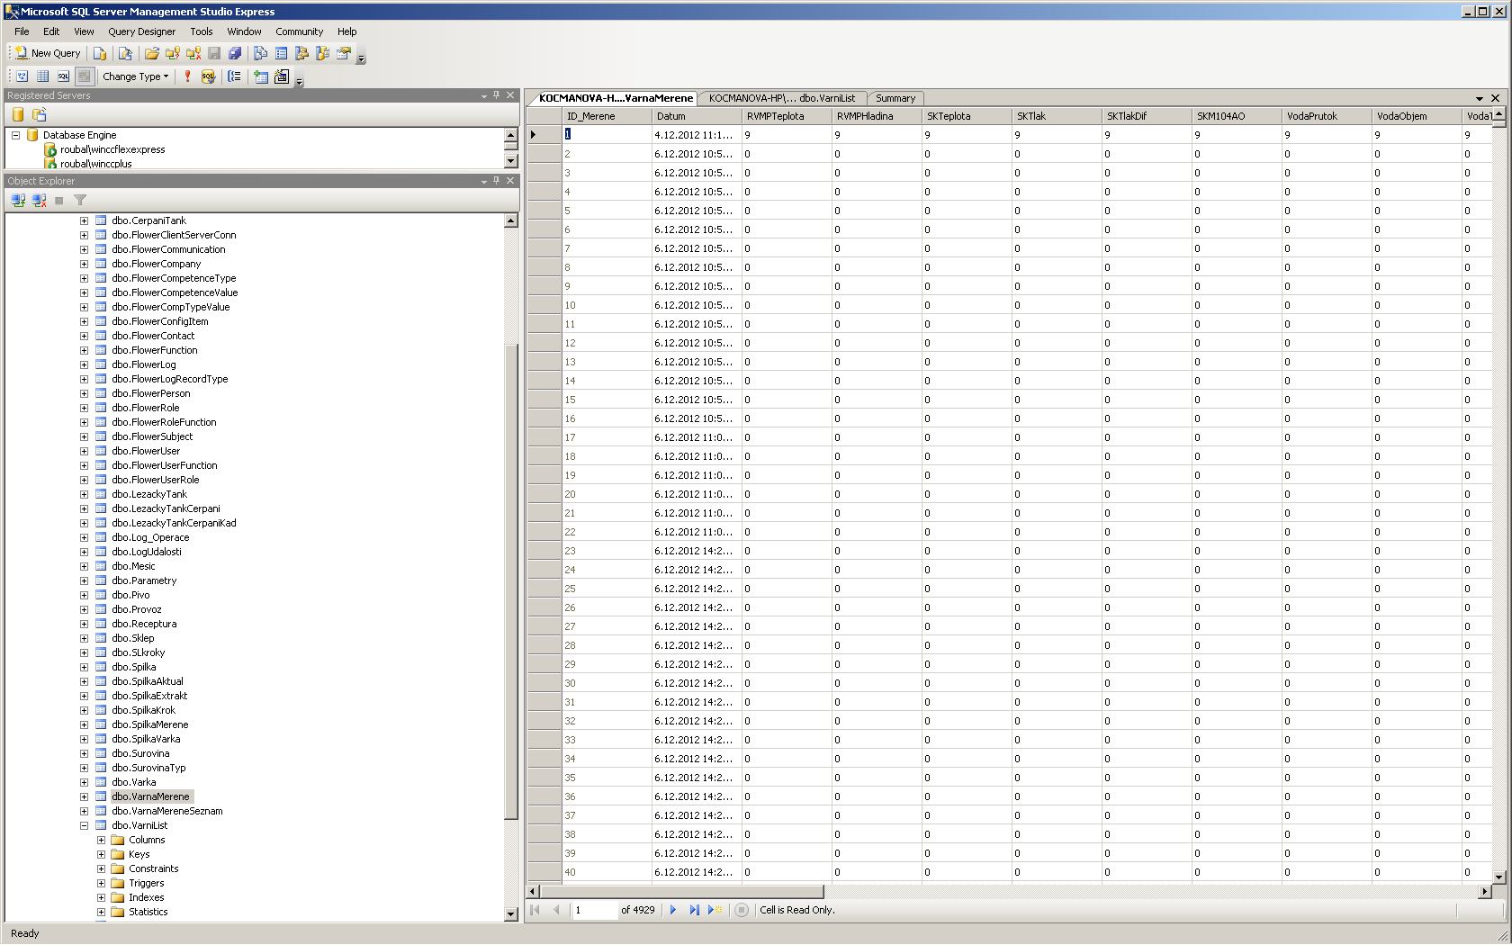This screenshot has width=1512, height=945.
Task: Open the Properties Window toolbar icon
Action: coord(343,53)
